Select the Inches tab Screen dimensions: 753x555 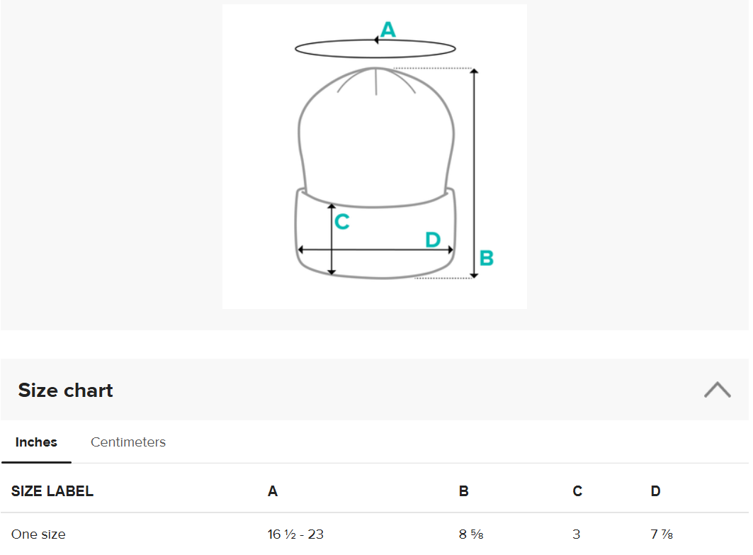pos(36,442)
